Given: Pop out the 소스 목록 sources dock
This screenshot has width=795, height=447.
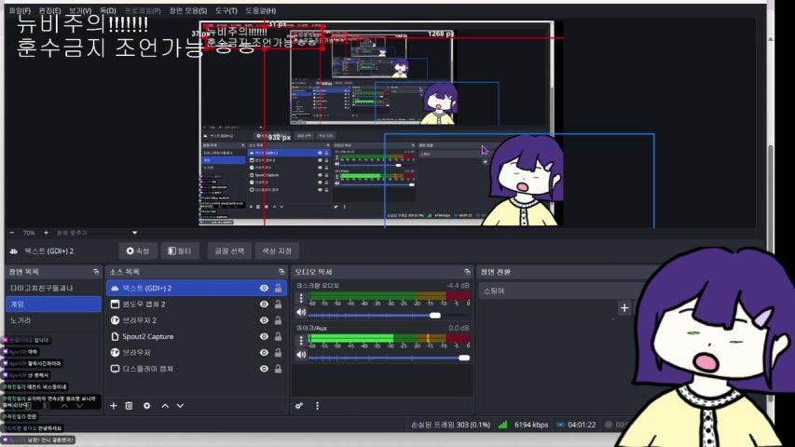Looking at the screenshot, I should 281,272.
